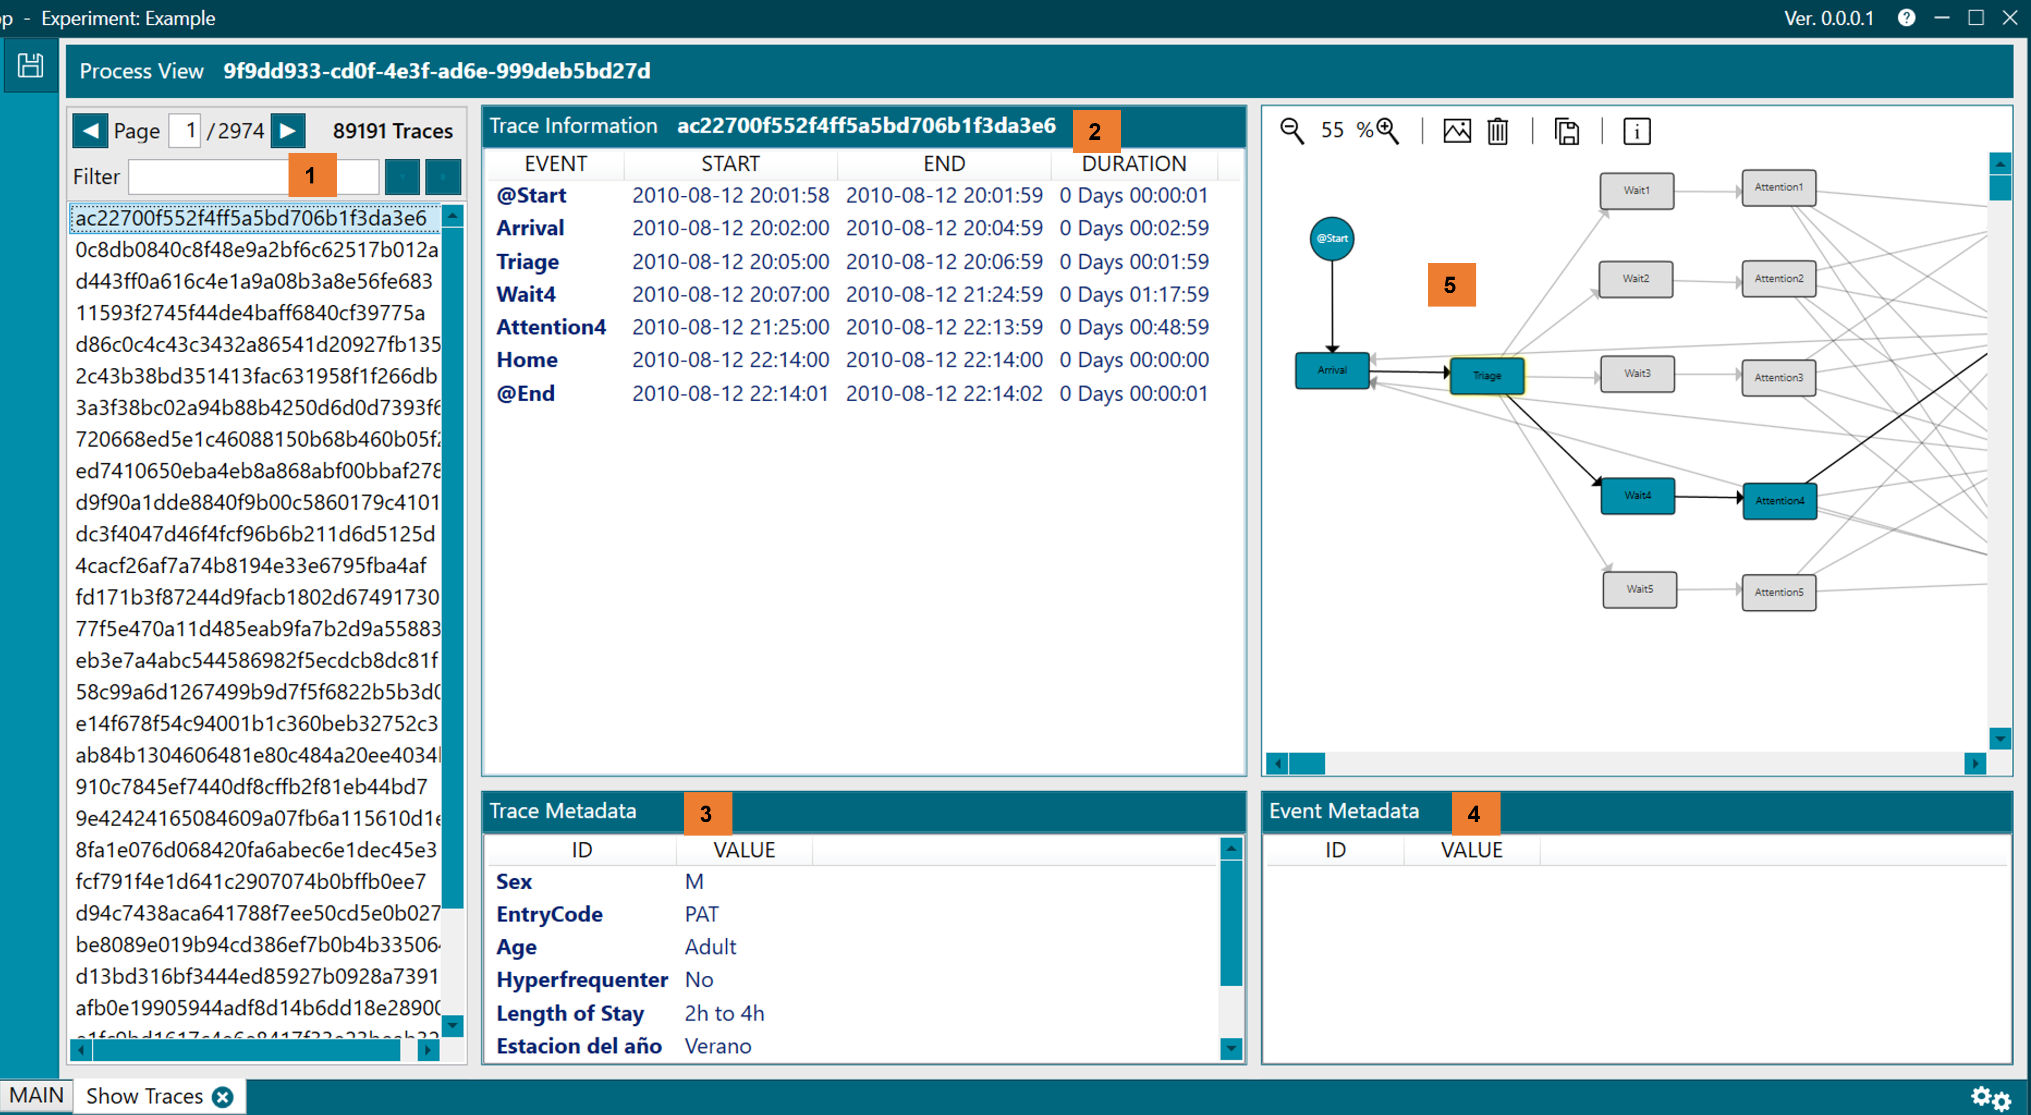
Task: Click the START column header
Action: (x=730, y=164)
